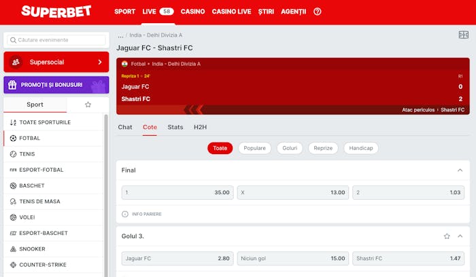Bet Jaguar FC third goal 2.80
Screen dimensions: 476x277
(x=177, y=259)
